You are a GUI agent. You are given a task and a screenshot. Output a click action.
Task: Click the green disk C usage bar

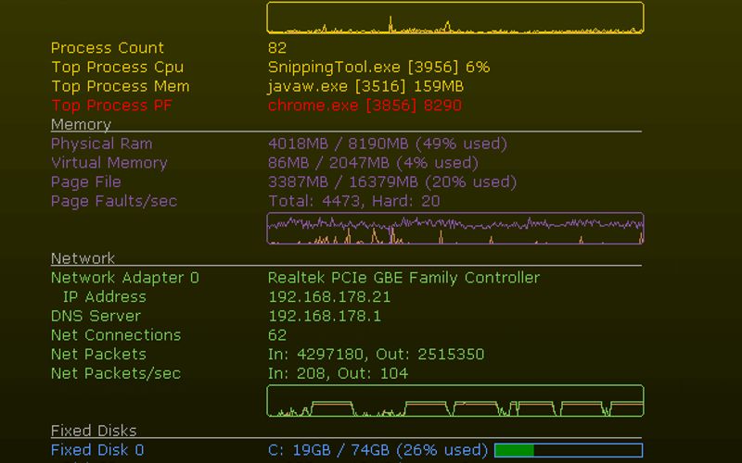tap(568, 451)
